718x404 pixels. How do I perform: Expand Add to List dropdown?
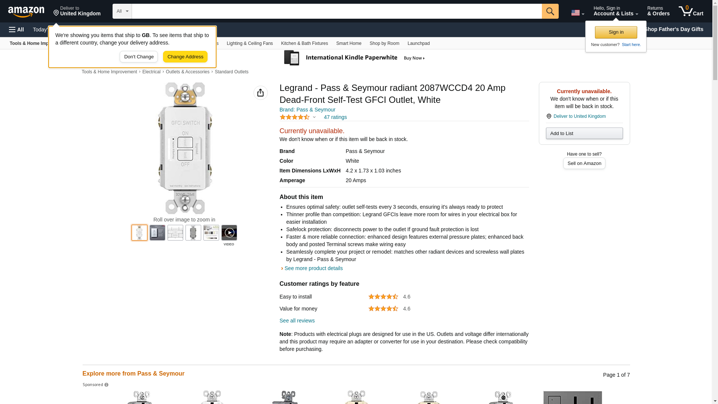coord(584,134)
